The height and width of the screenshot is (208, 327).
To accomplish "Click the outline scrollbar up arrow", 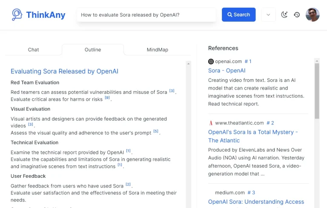I will 189,64.
